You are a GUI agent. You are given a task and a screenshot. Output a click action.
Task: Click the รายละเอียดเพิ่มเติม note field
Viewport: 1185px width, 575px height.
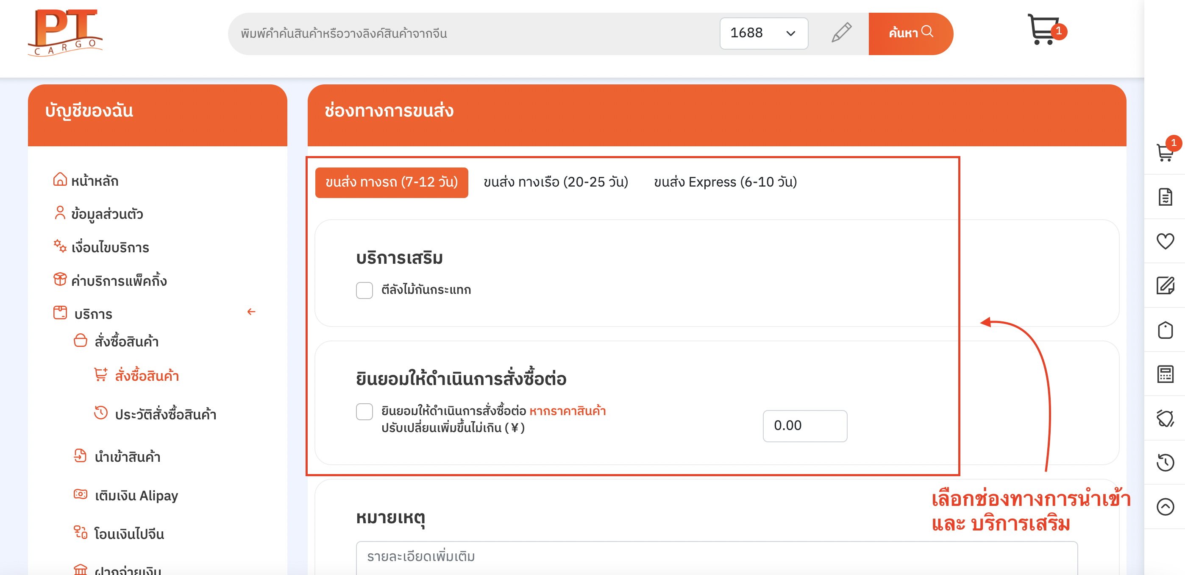(x=717, y=558)
